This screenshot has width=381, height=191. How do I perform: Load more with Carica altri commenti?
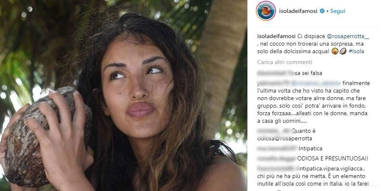pos(284,62)
